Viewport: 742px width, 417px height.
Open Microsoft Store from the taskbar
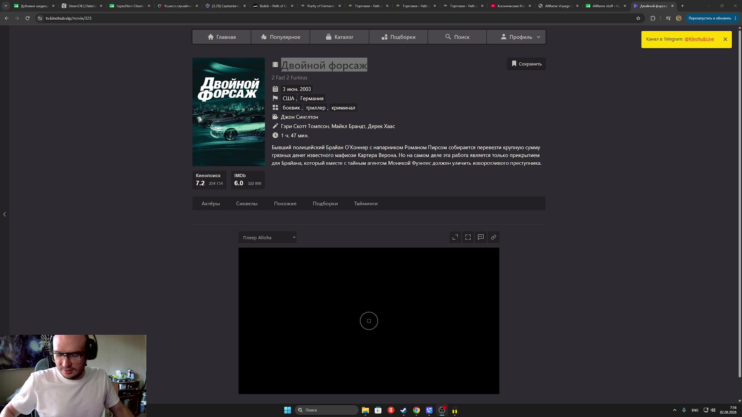pyautogui.click(x=378, y=410)
